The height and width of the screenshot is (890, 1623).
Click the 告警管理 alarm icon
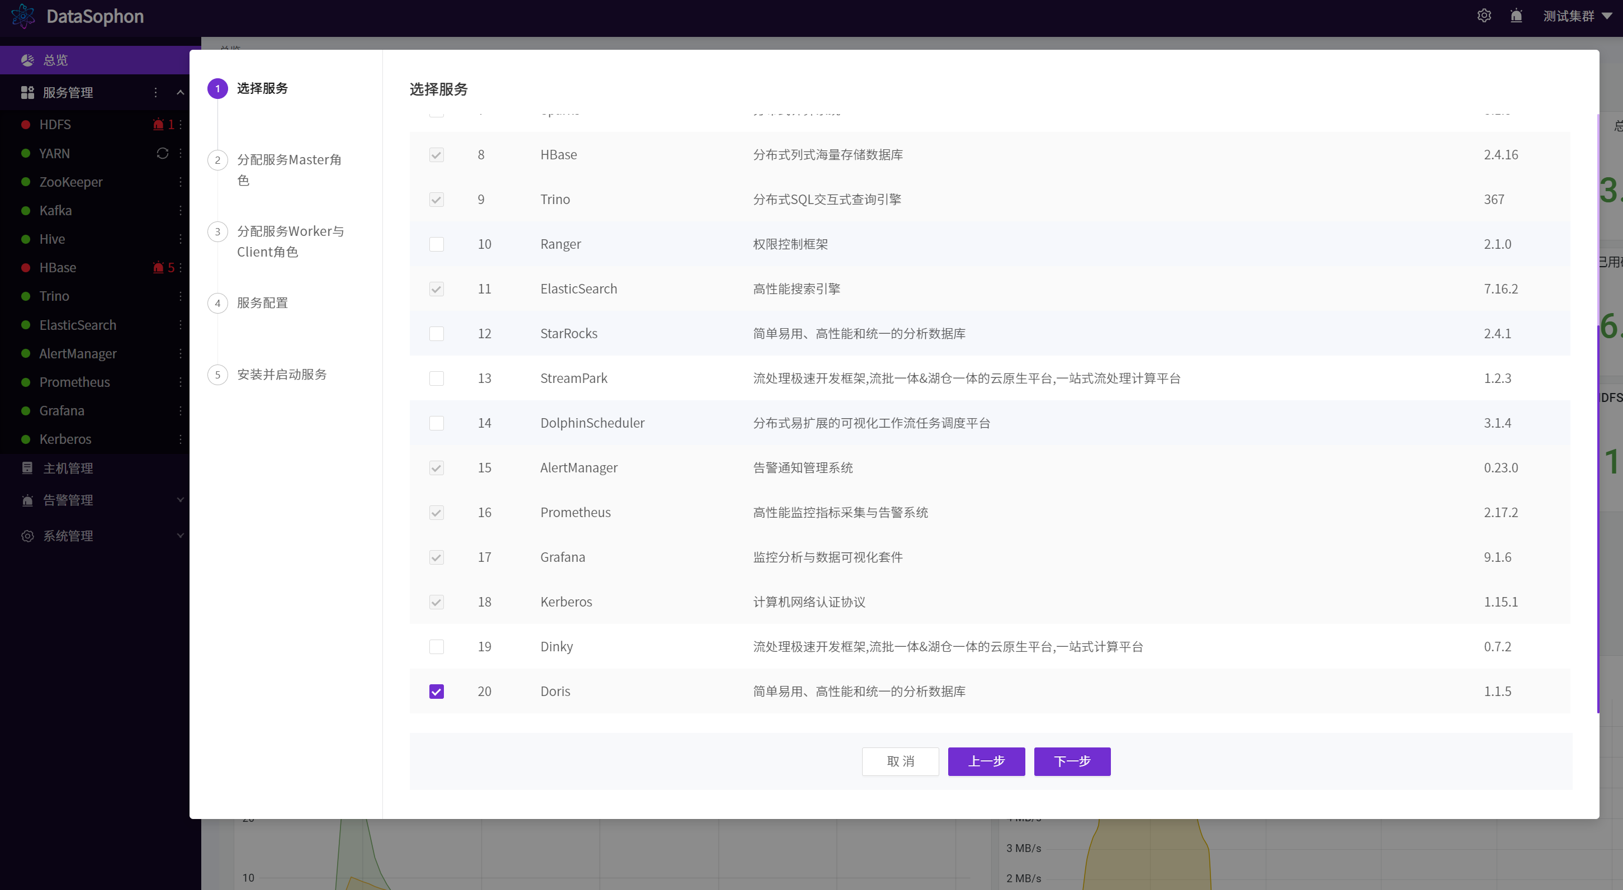click(x=27, y=500)
